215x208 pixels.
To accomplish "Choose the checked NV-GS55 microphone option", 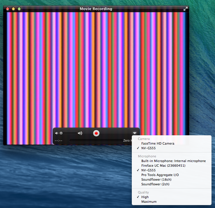I will point(148,170).
